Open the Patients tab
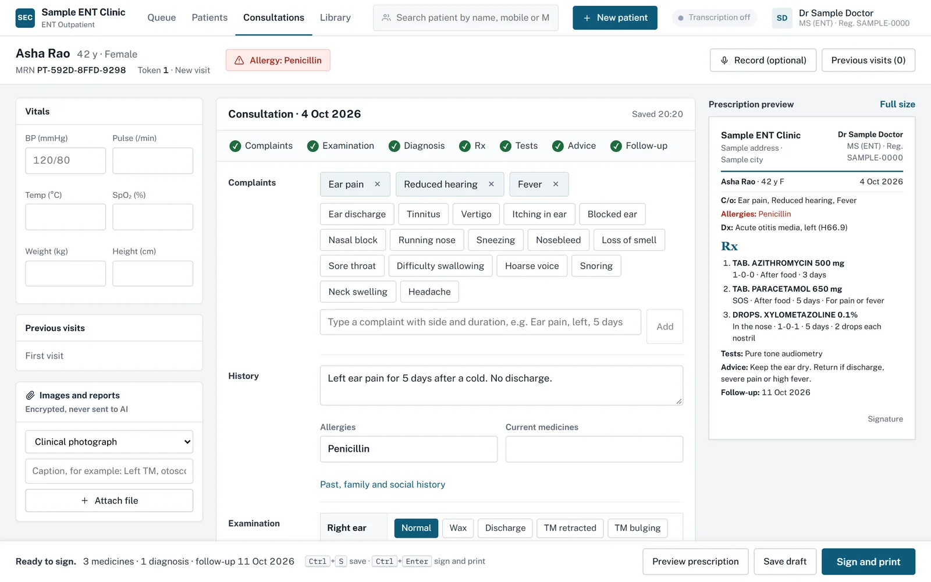931x582 pixels. click(x=209, y=18)
